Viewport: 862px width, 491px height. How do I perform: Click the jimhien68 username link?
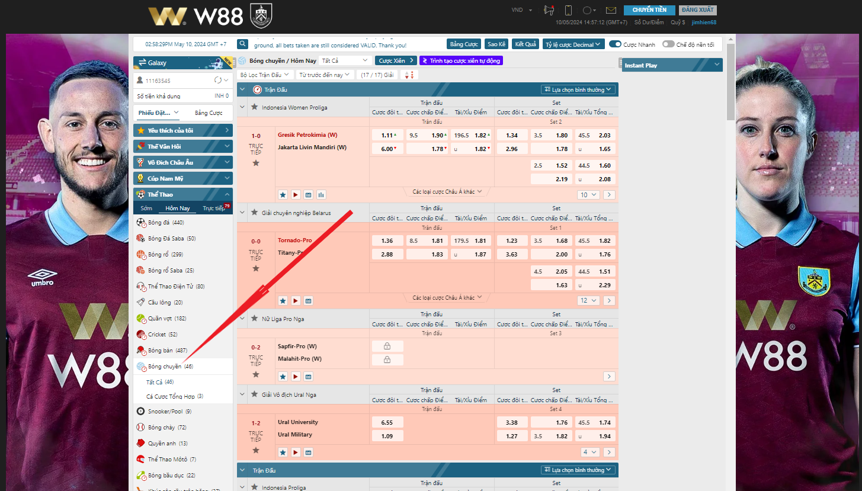[x=704, y=23]
